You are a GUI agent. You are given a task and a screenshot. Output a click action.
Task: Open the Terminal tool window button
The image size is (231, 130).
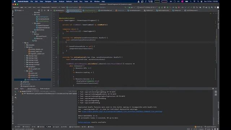(x=41, y=127)
